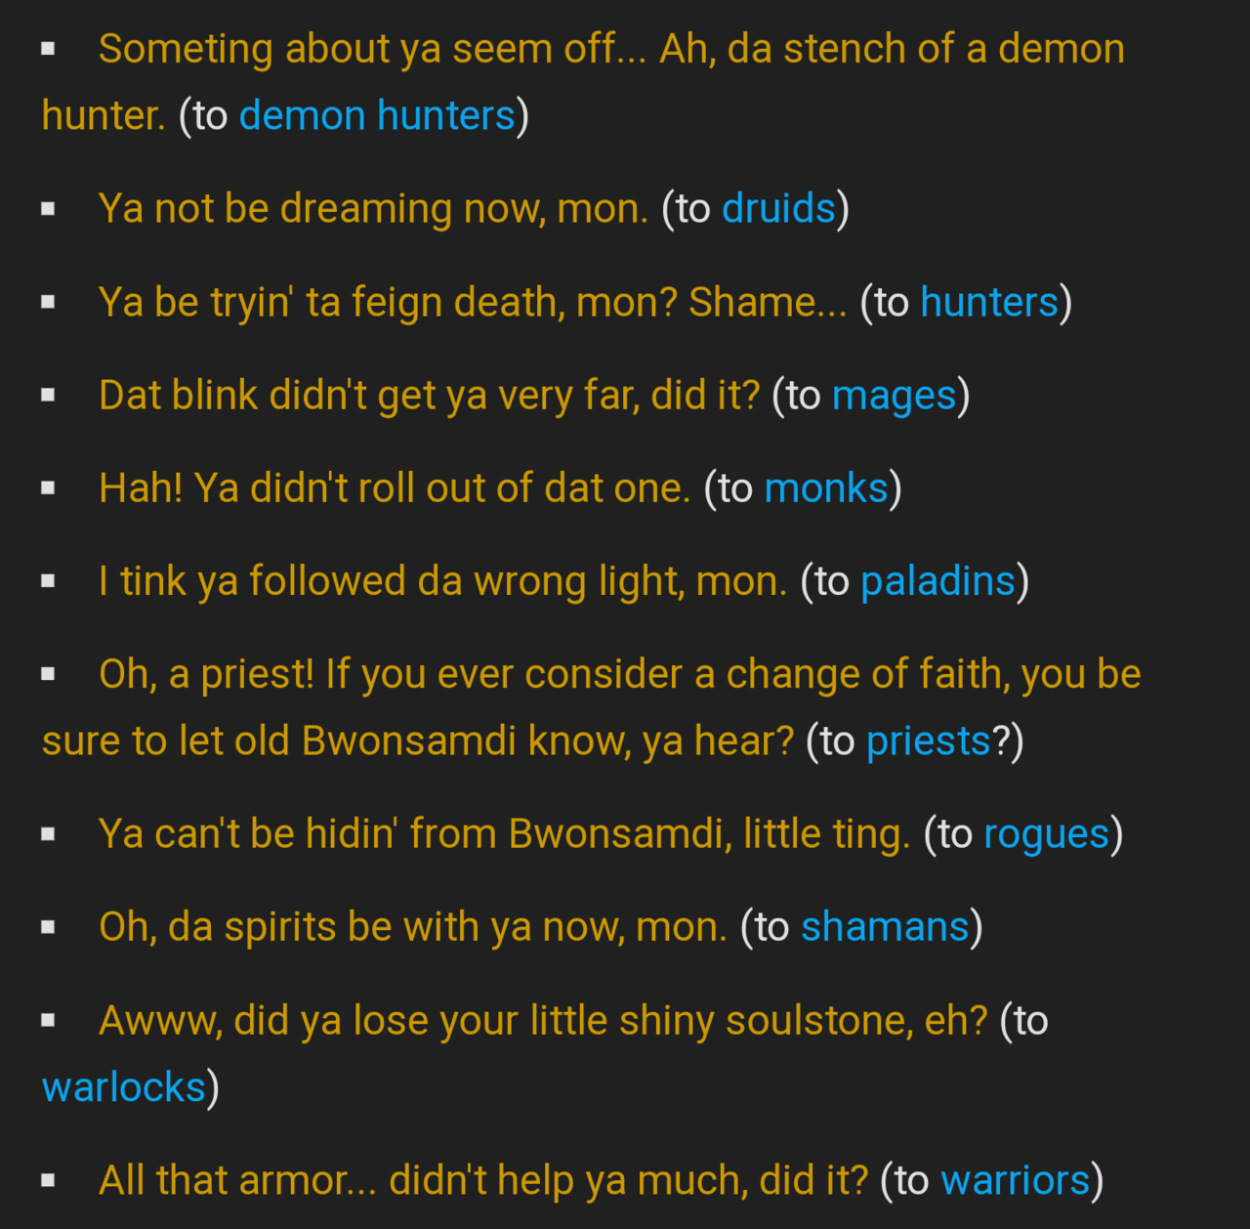The width and height of the screenshot is (1250, 1229).
Task: Click the "Someting about ya seem off" quote
Action: tap(611, 49)
